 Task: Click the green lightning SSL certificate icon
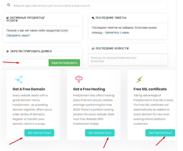click(x=139, y=79)
